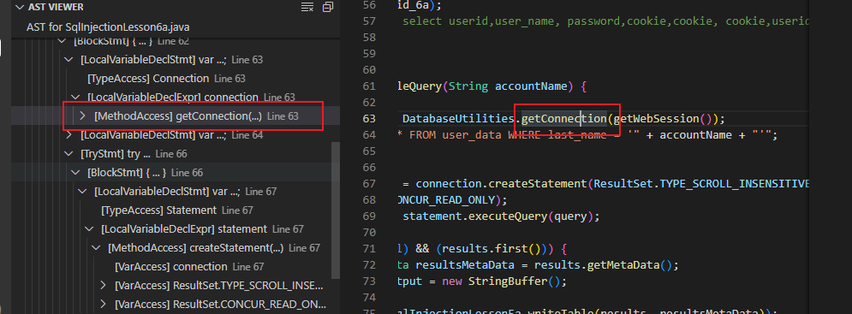This screenshot has width=852, height=314.
Task: Collapse the TryStmt try node
Action: (69, 154)
